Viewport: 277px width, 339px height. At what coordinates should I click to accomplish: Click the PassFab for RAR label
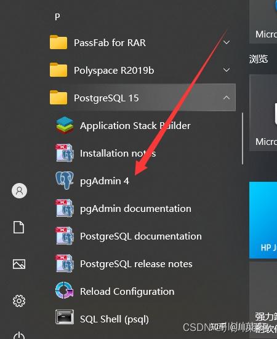pyautogui.click(x=110, y=42)
